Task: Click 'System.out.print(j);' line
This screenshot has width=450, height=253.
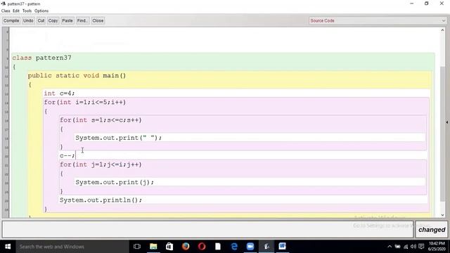Action: (115, 182)
